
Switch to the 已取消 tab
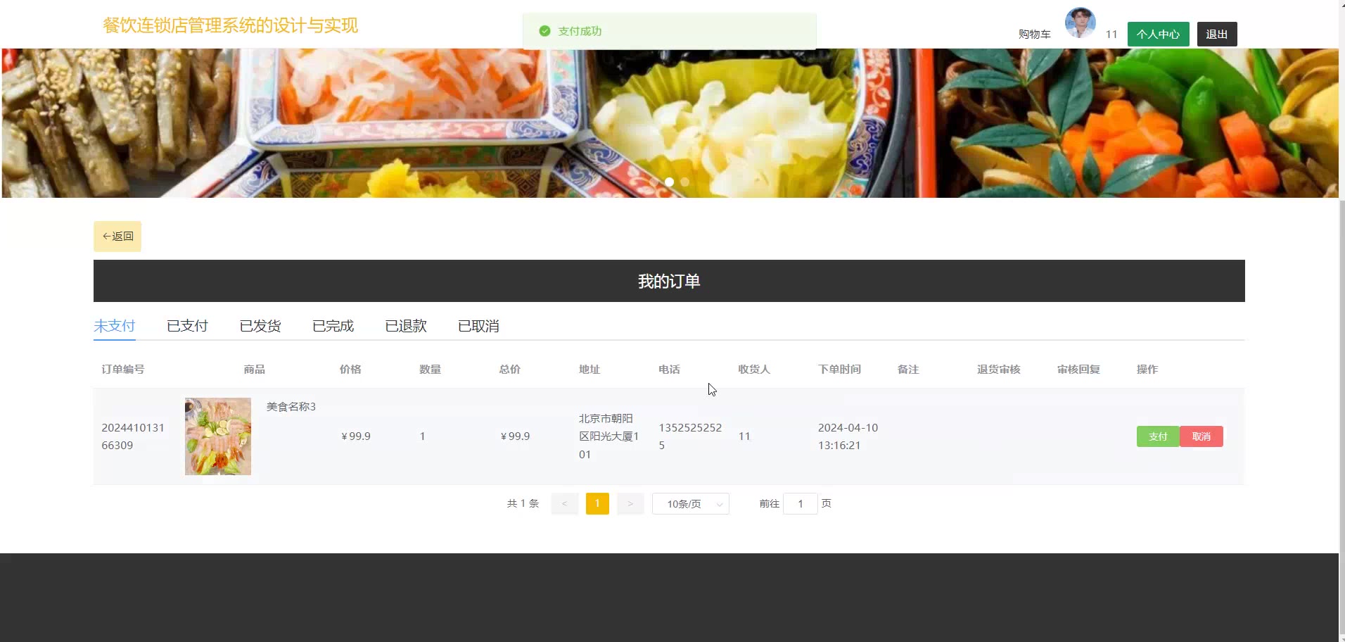[x=478, y=326]
